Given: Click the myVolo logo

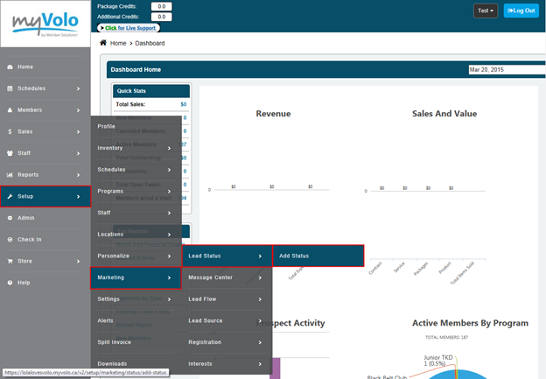Looking at the screenshot, I should [45, 24].
